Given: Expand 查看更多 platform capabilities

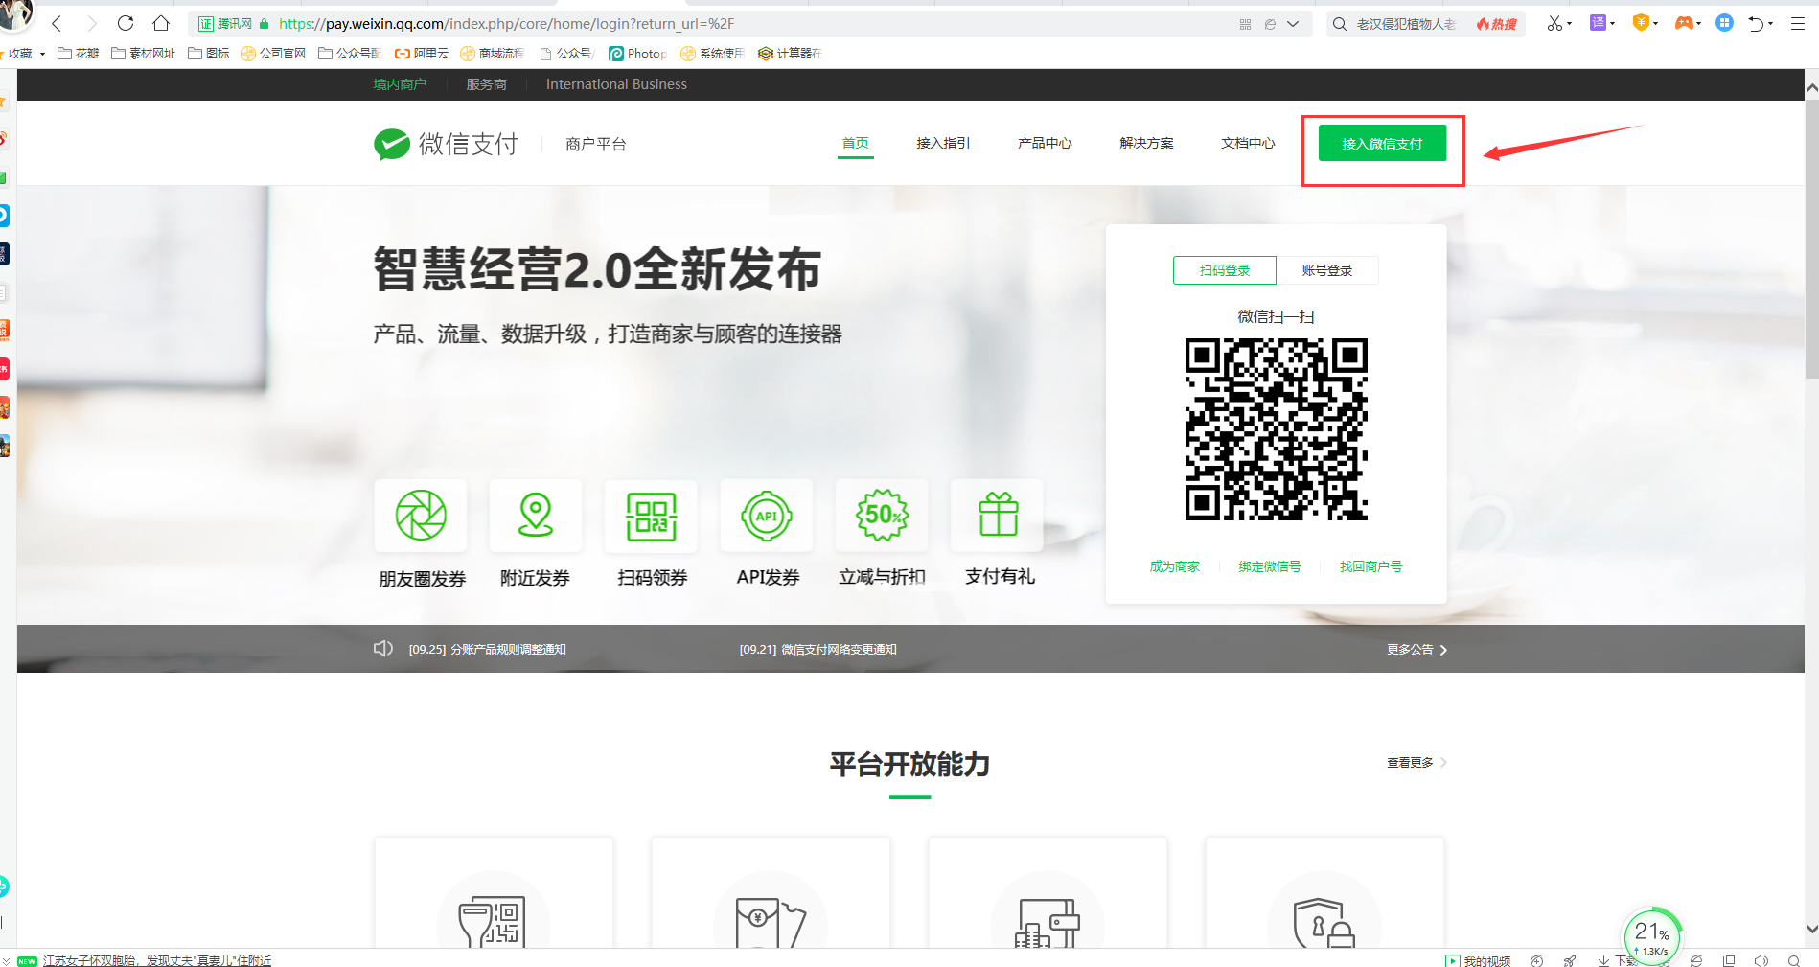Looking at the screenshot, I should coord(1416,763).
